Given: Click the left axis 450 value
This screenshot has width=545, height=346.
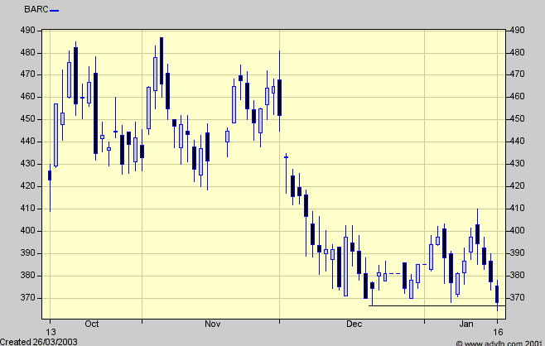Looking at the screenshot, I should (28, 119).
